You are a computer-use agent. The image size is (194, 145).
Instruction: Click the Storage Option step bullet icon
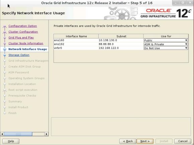5,55
